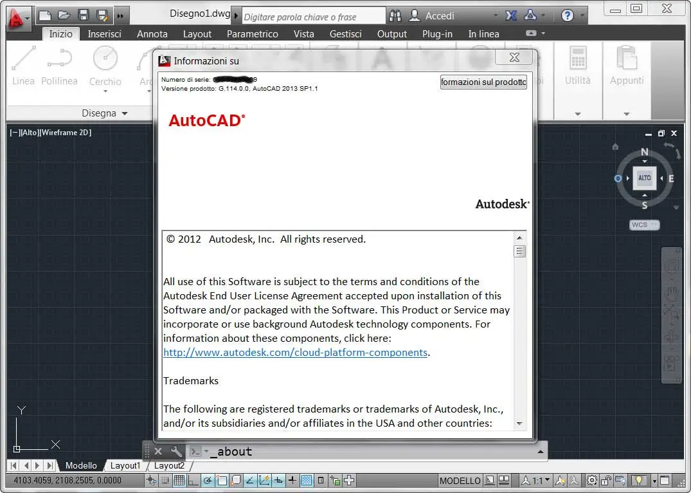Expand the Quick Access toolbar overflow arrows
The image size is (691, 493).
[x=120, y=16]
